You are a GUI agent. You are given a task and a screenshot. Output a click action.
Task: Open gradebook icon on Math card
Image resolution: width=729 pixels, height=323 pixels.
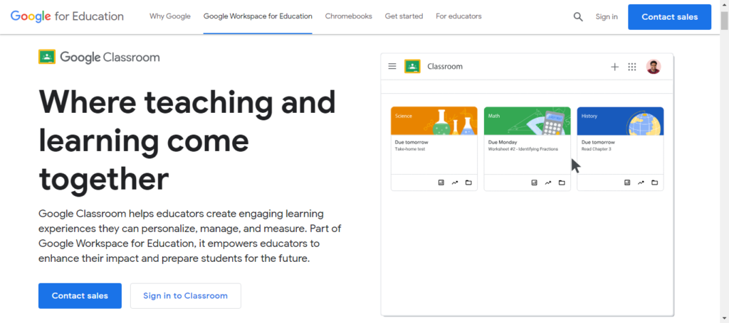[x=534, y=182]
